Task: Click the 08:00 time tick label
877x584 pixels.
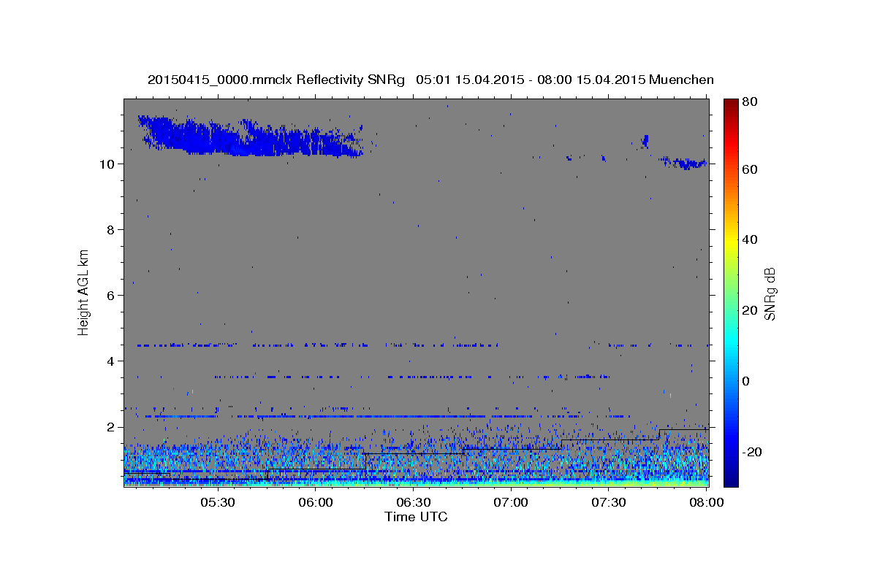Action: [705, 502]
